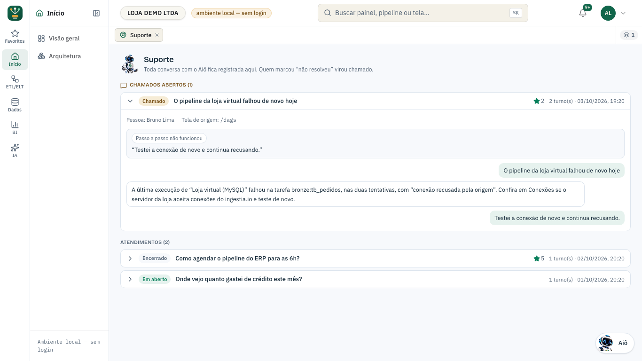
Task: Collapse the open pipeline chamado
Action: [x=130, y=101]
